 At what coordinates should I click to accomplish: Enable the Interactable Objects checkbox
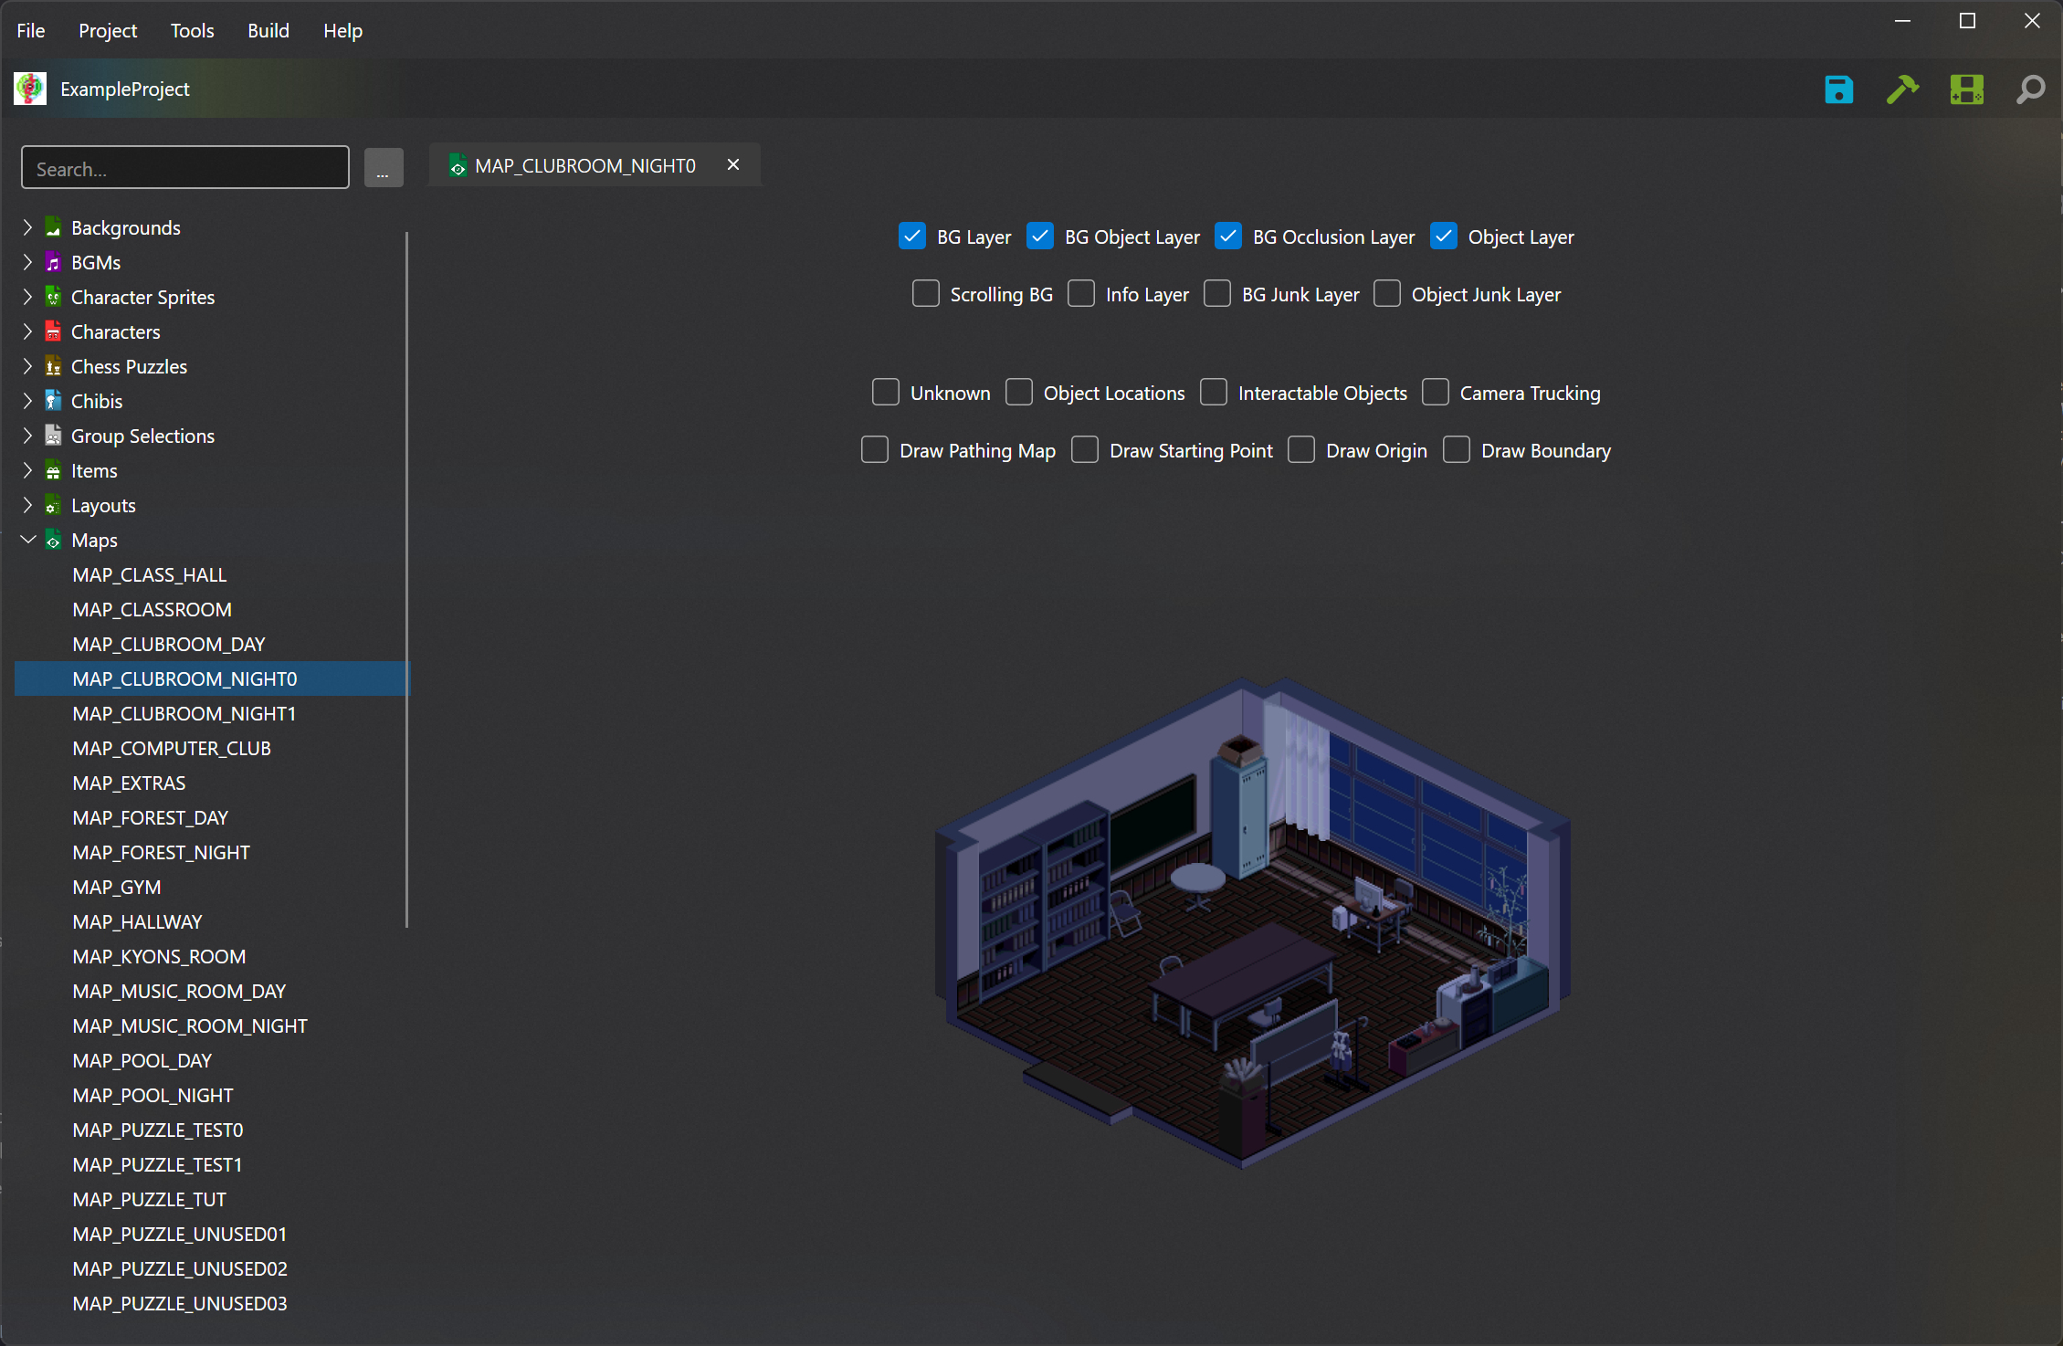pos(1214,393)
